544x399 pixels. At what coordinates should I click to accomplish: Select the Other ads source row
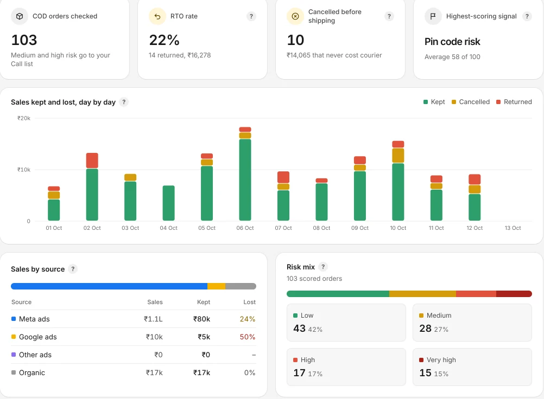134,355
